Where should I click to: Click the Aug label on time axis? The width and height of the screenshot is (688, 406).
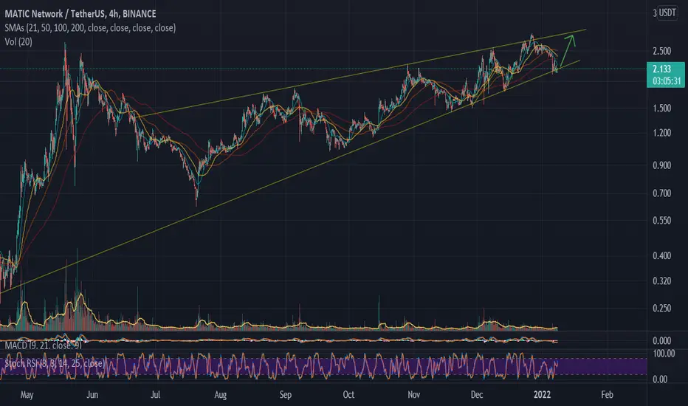(220, 395)
